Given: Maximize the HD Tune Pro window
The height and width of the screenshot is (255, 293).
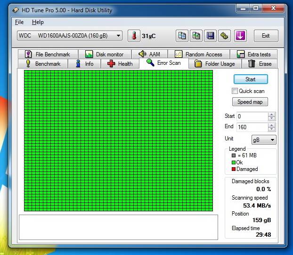Looking at the screenshot, I should point(256,8).
